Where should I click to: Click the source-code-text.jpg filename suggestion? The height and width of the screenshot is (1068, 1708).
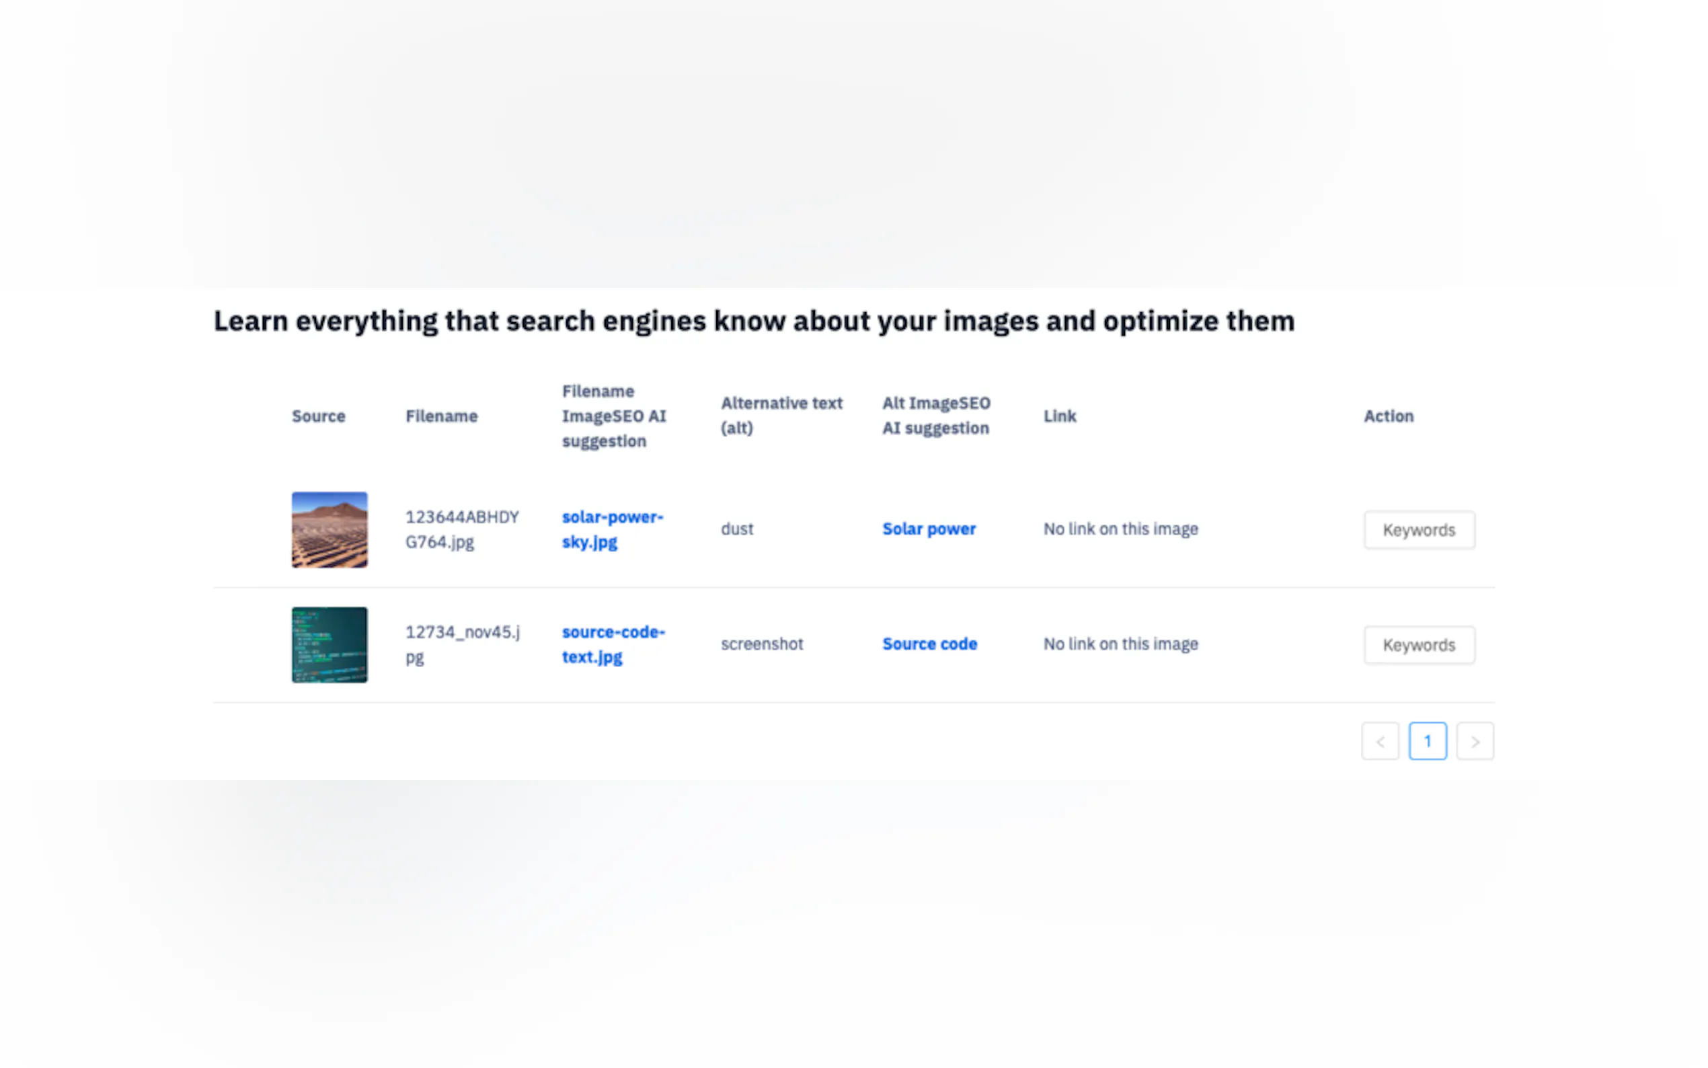click(x=612, y=644)
